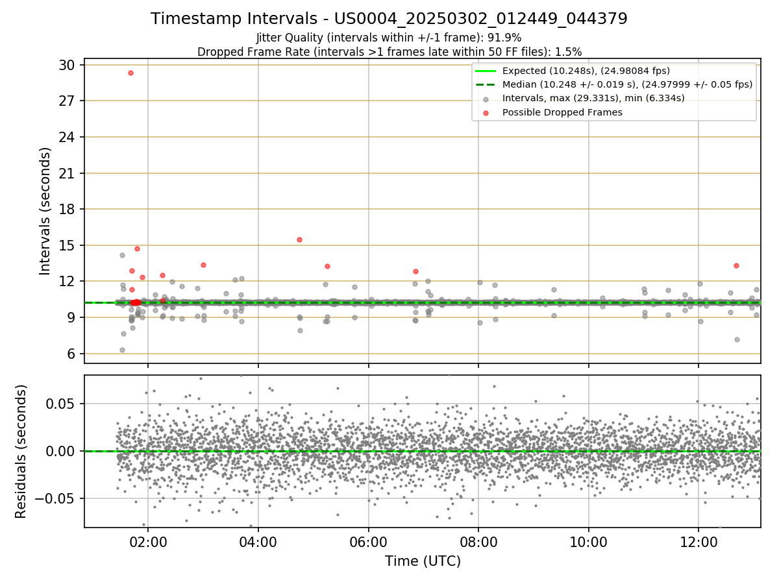Click the highest red dropped-frame point near 29 seconds
Image resolution: width=779 pixels, height=584 pixels.
click(130, 73)
